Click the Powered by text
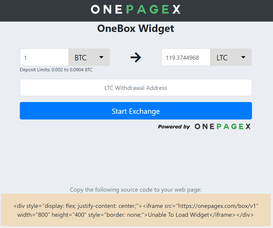The height and width of the screenshot is (228, 273). 174,127
